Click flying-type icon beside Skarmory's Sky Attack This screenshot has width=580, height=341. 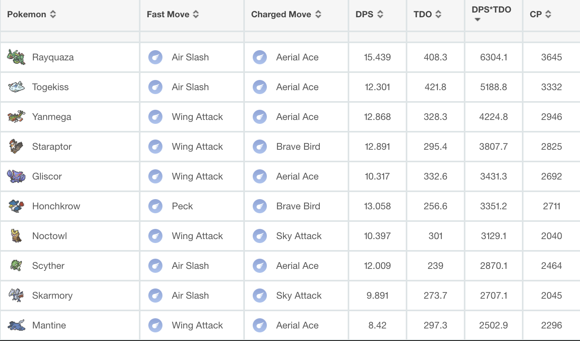(260, 296)
